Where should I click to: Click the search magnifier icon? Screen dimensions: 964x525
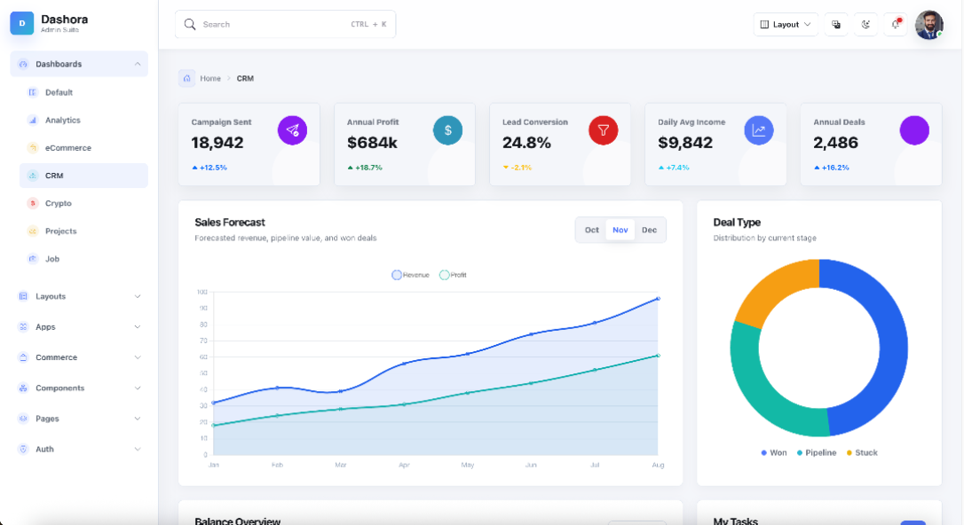[190, 25]
